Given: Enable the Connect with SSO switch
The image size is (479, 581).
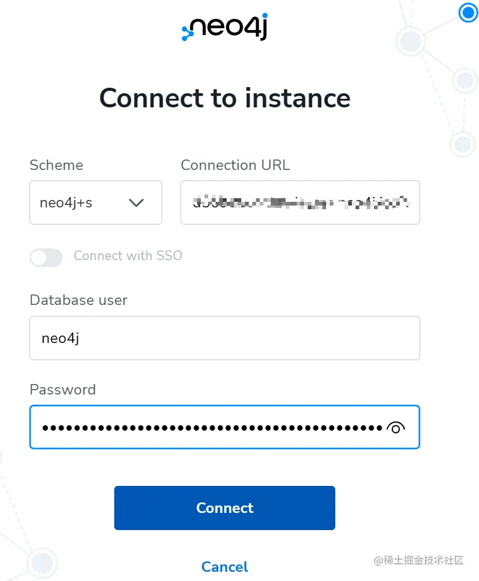Looking at the screenshot, I should coord(46,258).
